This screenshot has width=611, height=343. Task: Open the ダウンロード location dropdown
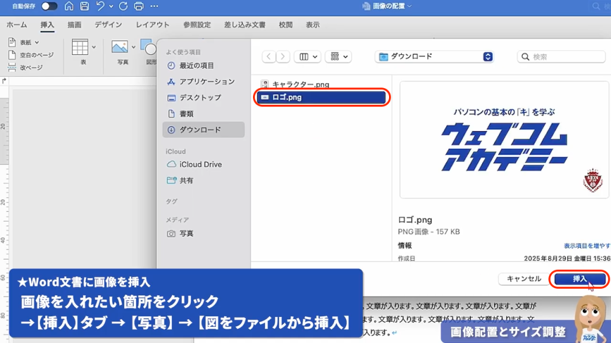tap(434, 56)
